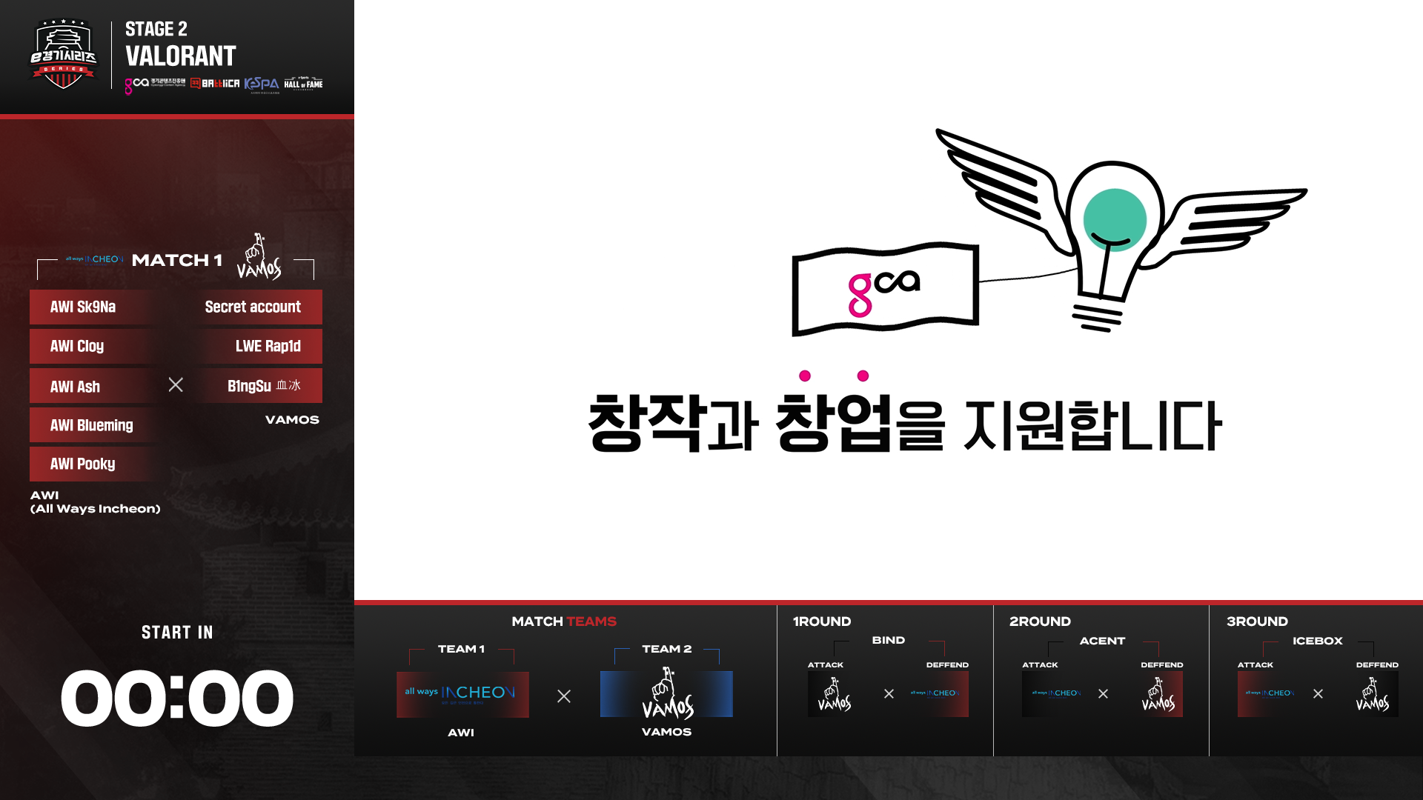Click the X icon between Team 1 and Team 2
Image resolution: width=1423 pixels, height=800 pixels.
click(x=564, y=696)
